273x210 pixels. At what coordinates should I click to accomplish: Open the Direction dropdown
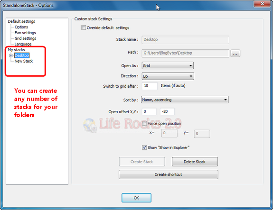tap(168, 76)
